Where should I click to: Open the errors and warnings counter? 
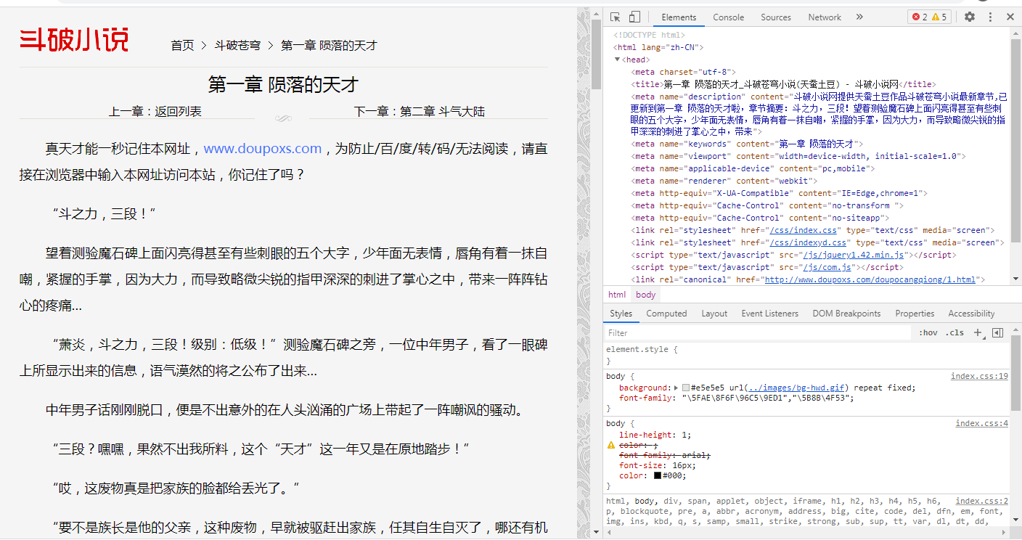(x=929, y=17)
